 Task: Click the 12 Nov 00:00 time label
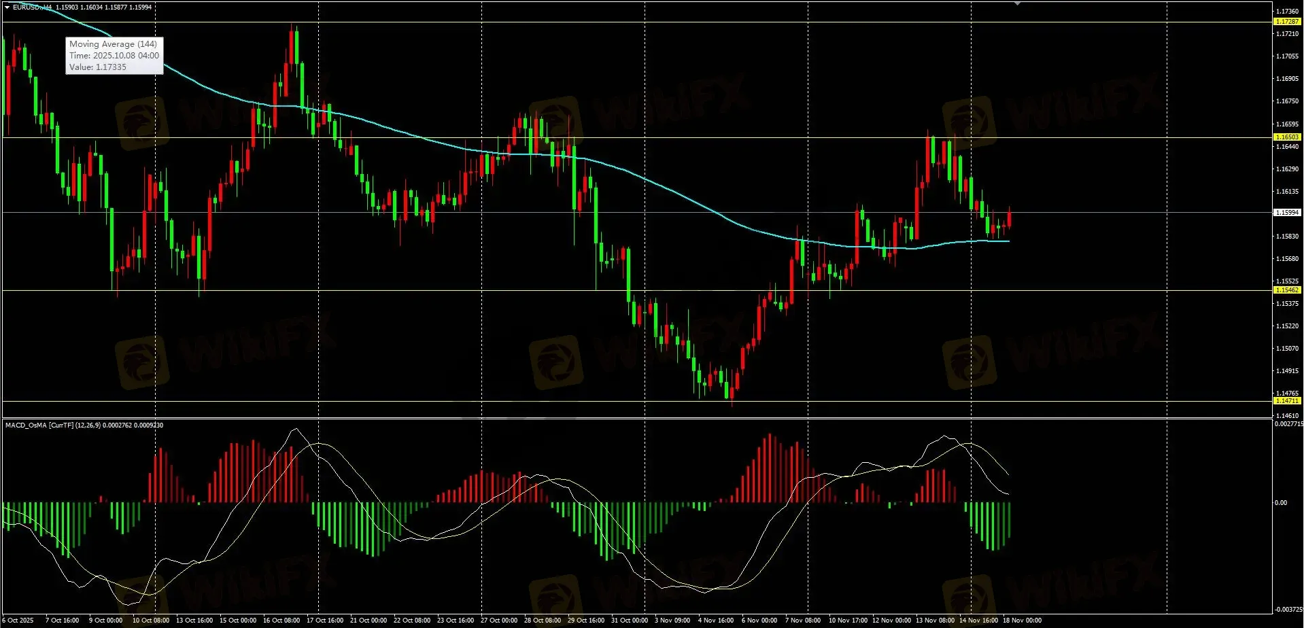pyautogui.click(x=891, y=621)
